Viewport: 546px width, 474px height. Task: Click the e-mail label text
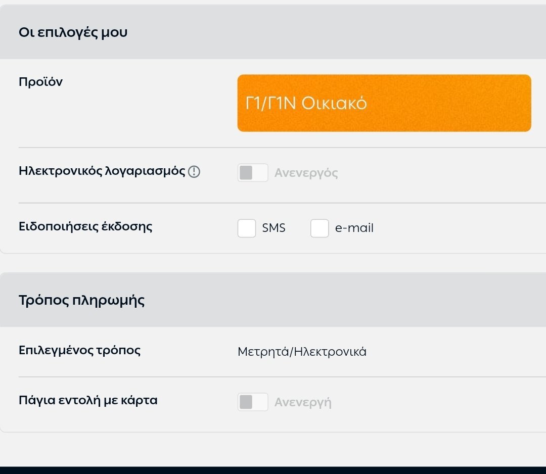pyautogui.click(x=354, y=228)
